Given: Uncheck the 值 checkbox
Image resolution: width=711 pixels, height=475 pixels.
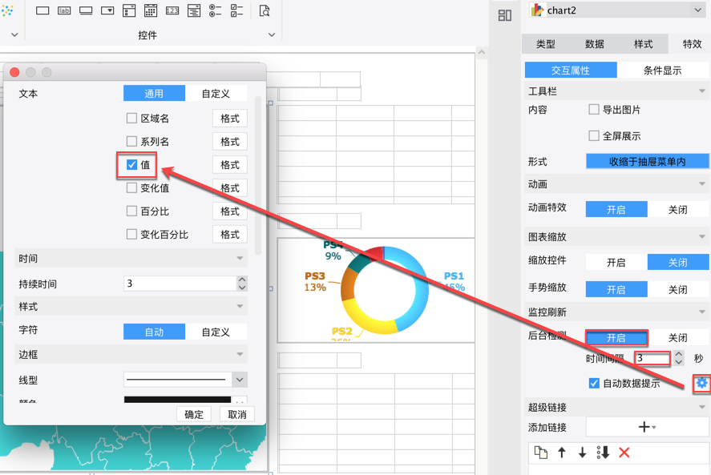Looking at the screenshot, I should pos(131,164).
